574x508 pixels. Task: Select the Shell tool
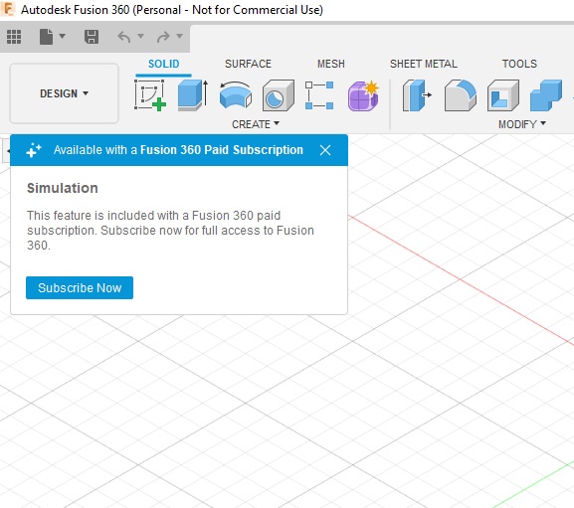tap(503, 95)
